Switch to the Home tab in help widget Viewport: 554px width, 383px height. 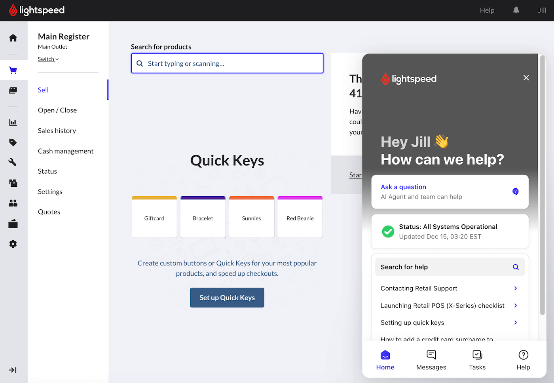[385, 360]
